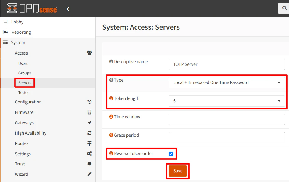289x182 pixels.
Task: Open the search magnifier in top bar
Action: pos(285,8)
